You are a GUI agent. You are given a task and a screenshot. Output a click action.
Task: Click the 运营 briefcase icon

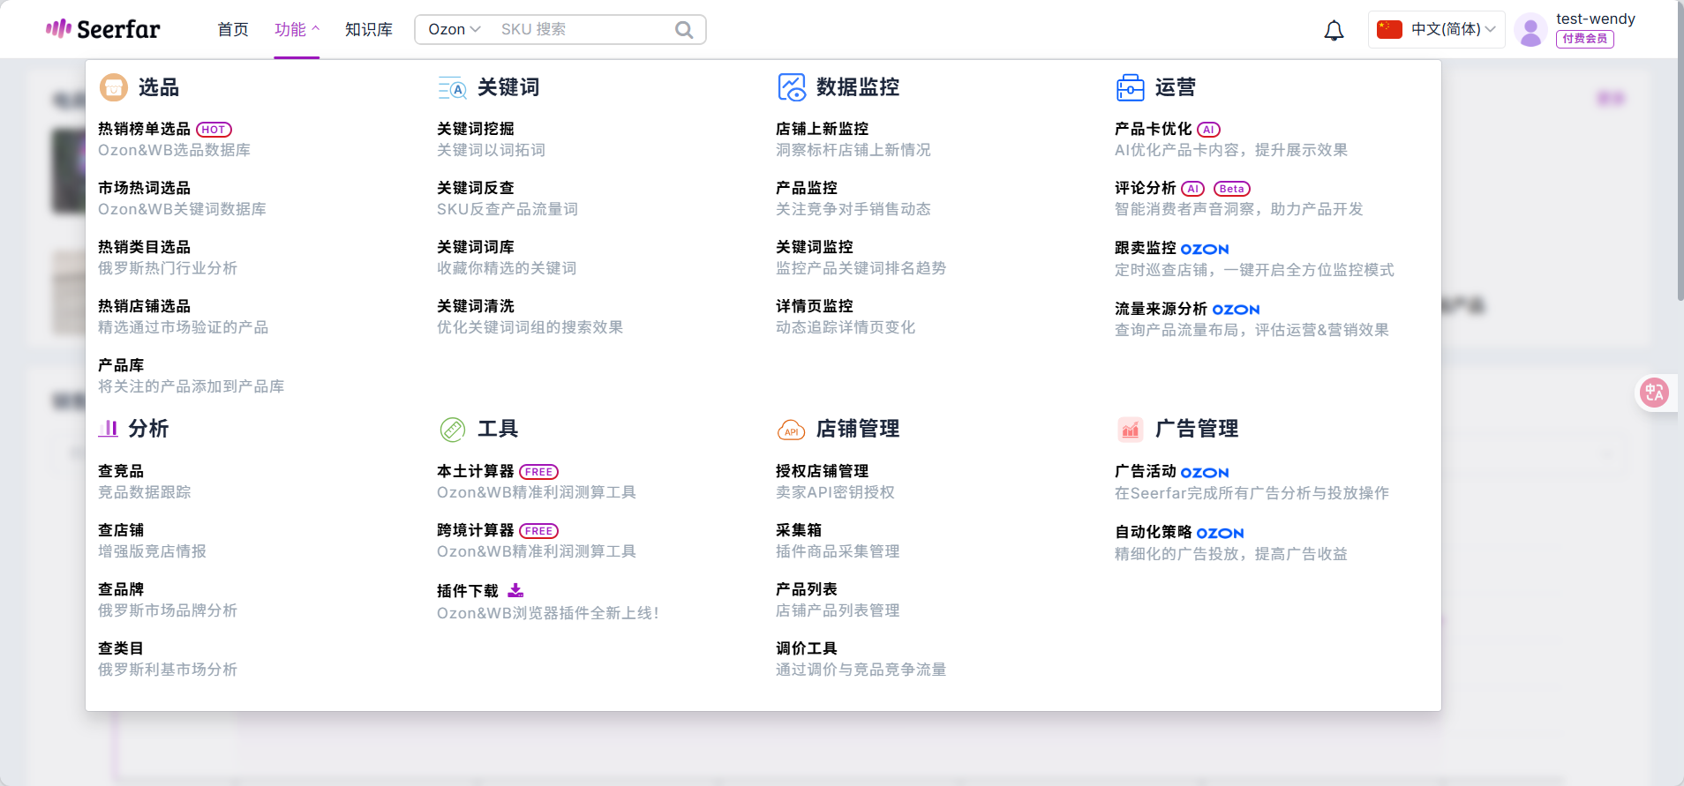pyautogui.click(x=1131, y=87)
